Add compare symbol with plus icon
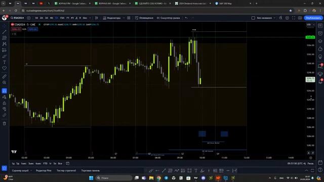 pyautogui.click(x=29, y=18)
